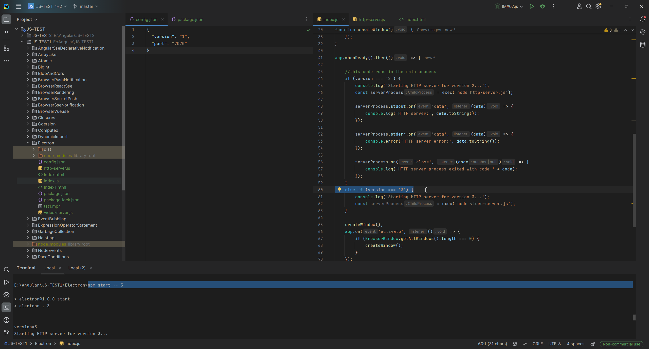Expand the JS-TEST2 project node

22,35
